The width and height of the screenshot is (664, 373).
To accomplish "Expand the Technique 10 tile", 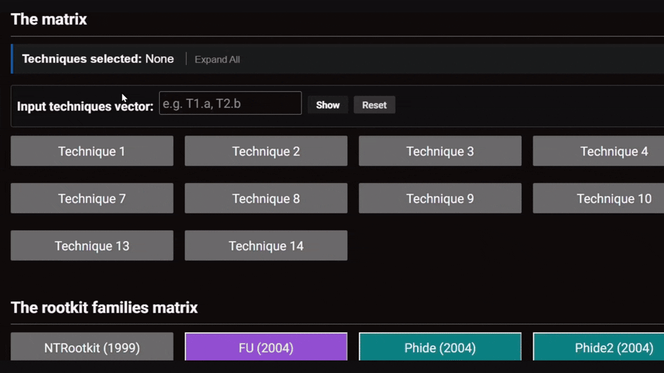I will coord(599,198).
